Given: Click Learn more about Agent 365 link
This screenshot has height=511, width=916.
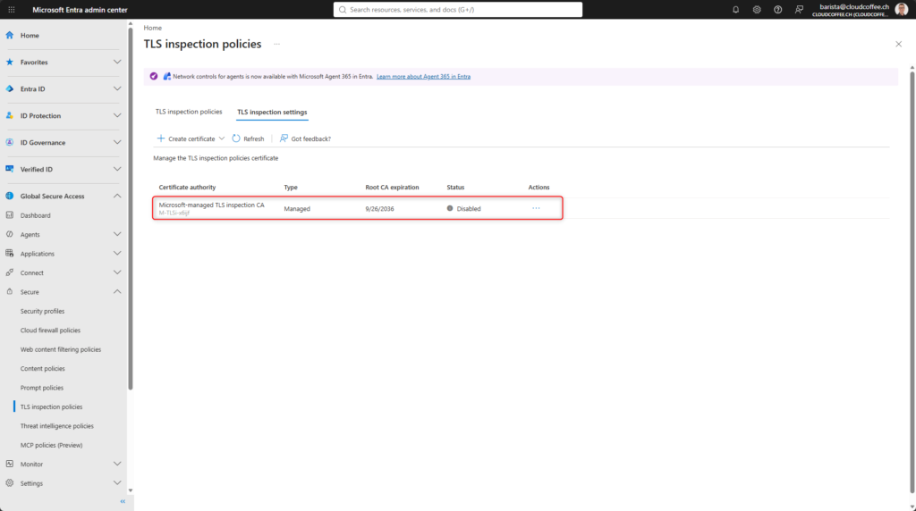Looking at the screenshot, I should [x=423, y=77].
